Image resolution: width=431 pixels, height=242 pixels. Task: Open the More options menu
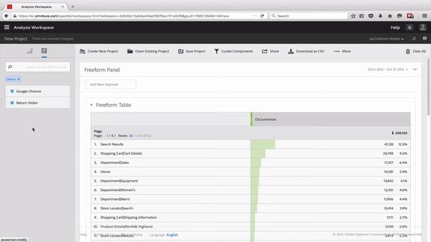[x=342, y=51]
